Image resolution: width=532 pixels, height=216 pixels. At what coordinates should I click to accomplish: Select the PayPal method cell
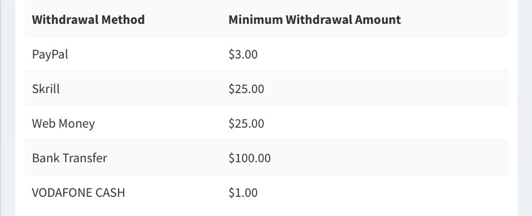(50, 54)
